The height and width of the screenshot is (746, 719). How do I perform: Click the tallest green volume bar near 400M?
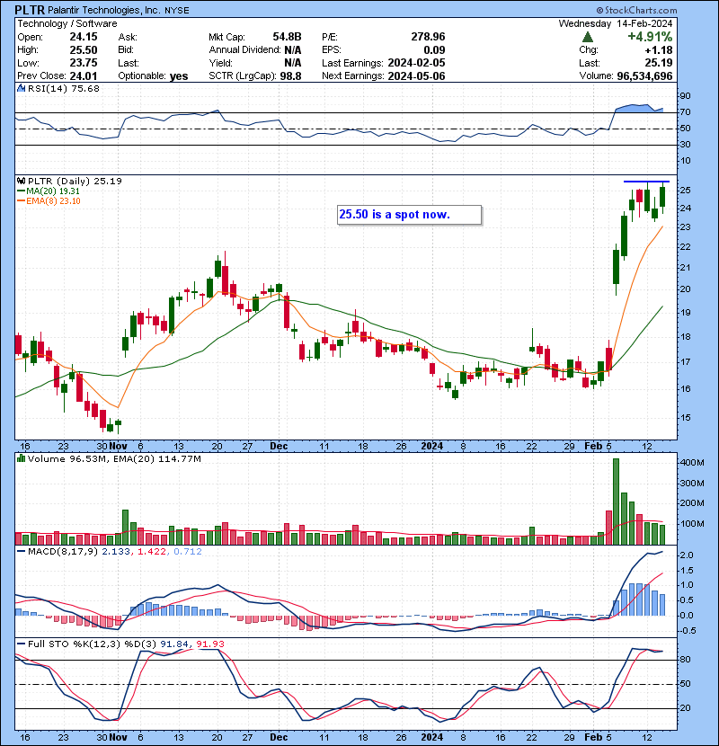pos(616,502)
